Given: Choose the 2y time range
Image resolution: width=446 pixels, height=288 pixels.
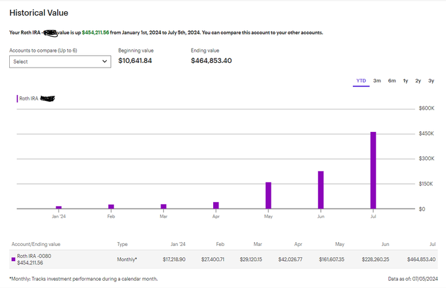Looking at the screenshot, I should (418, 81).
